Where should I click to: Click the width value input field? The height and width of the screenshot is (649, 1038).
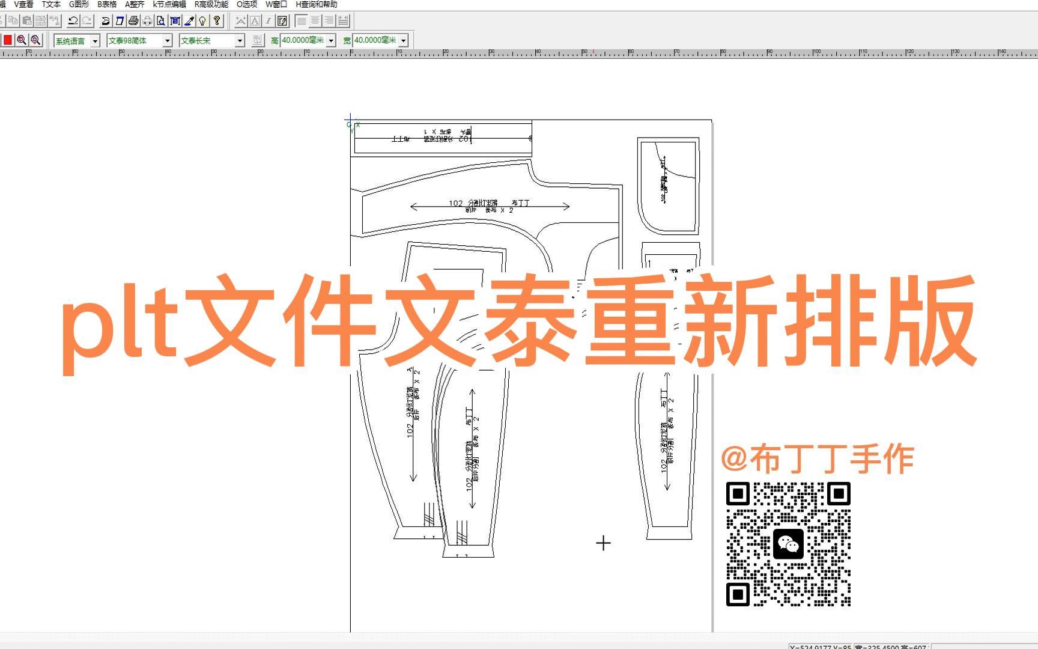point(375,41)
